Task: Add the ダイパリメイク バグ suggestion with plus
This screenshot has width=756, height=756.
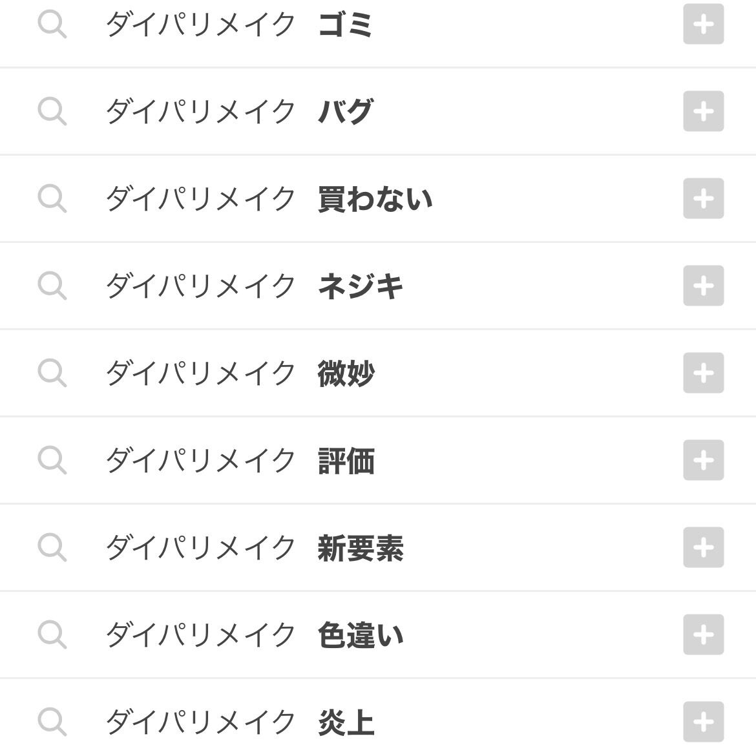Action: click(703, 112)
